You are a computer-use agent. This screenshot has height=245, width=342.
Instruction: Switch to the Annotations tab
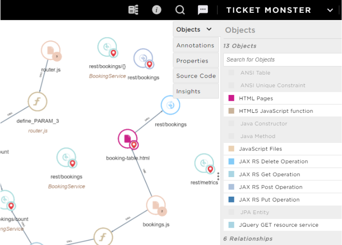pos(196,45)
